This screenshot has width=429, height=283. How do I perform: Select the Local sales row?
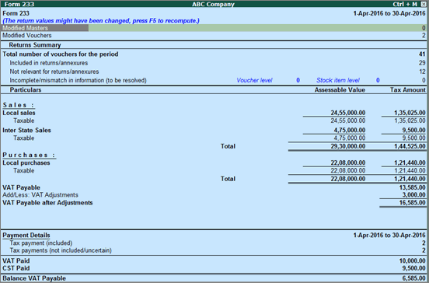pyautogui.click(x=214, y=113)
